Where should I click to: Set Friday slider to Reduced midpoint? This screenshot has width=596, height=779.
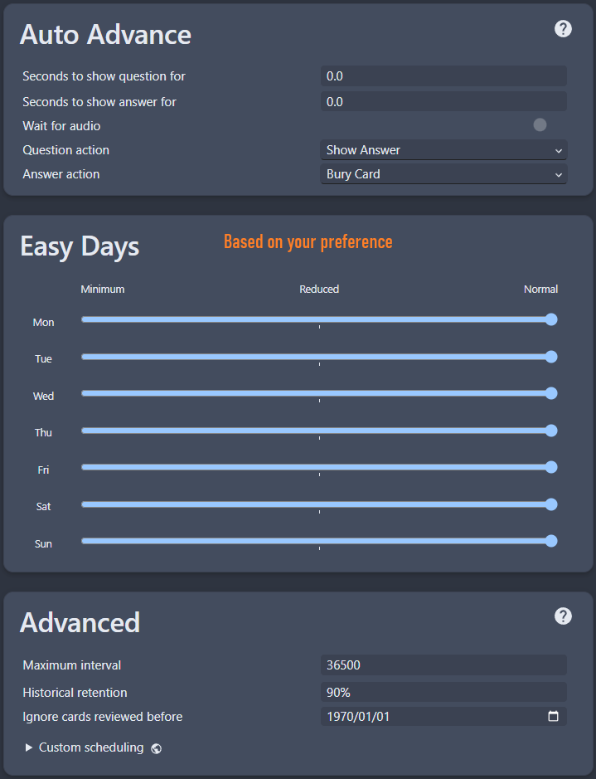click(x=319, y=467)
